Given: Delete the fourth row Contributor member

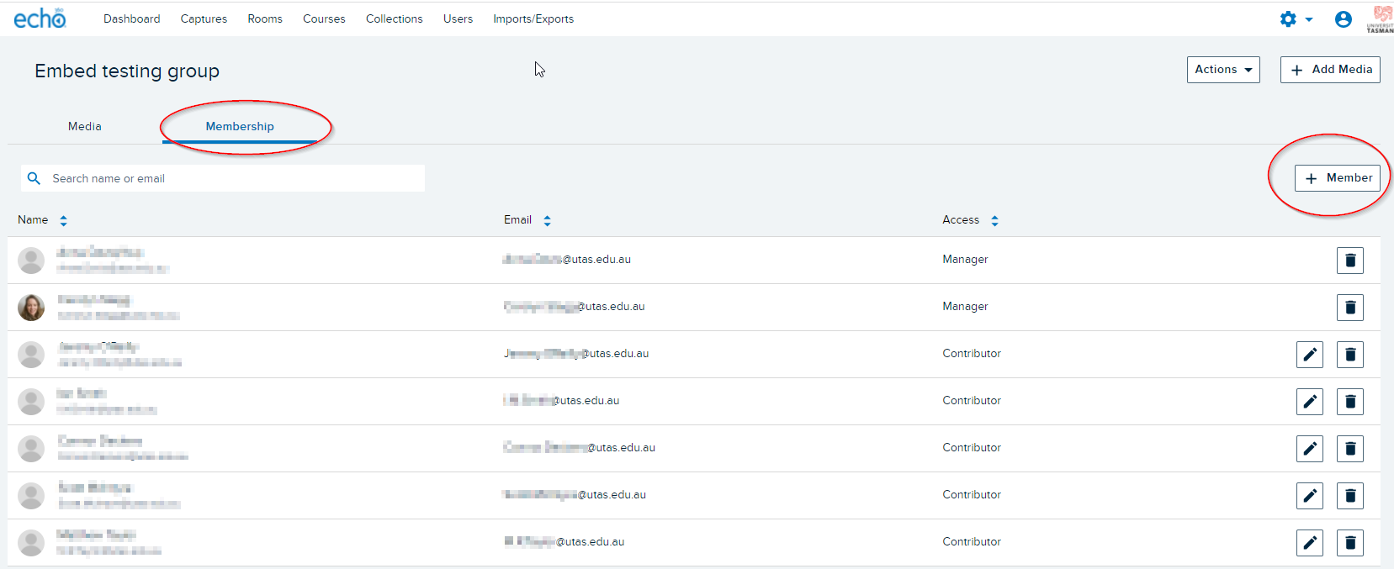Looking at the screenshot, I should tap(1350, 402).
